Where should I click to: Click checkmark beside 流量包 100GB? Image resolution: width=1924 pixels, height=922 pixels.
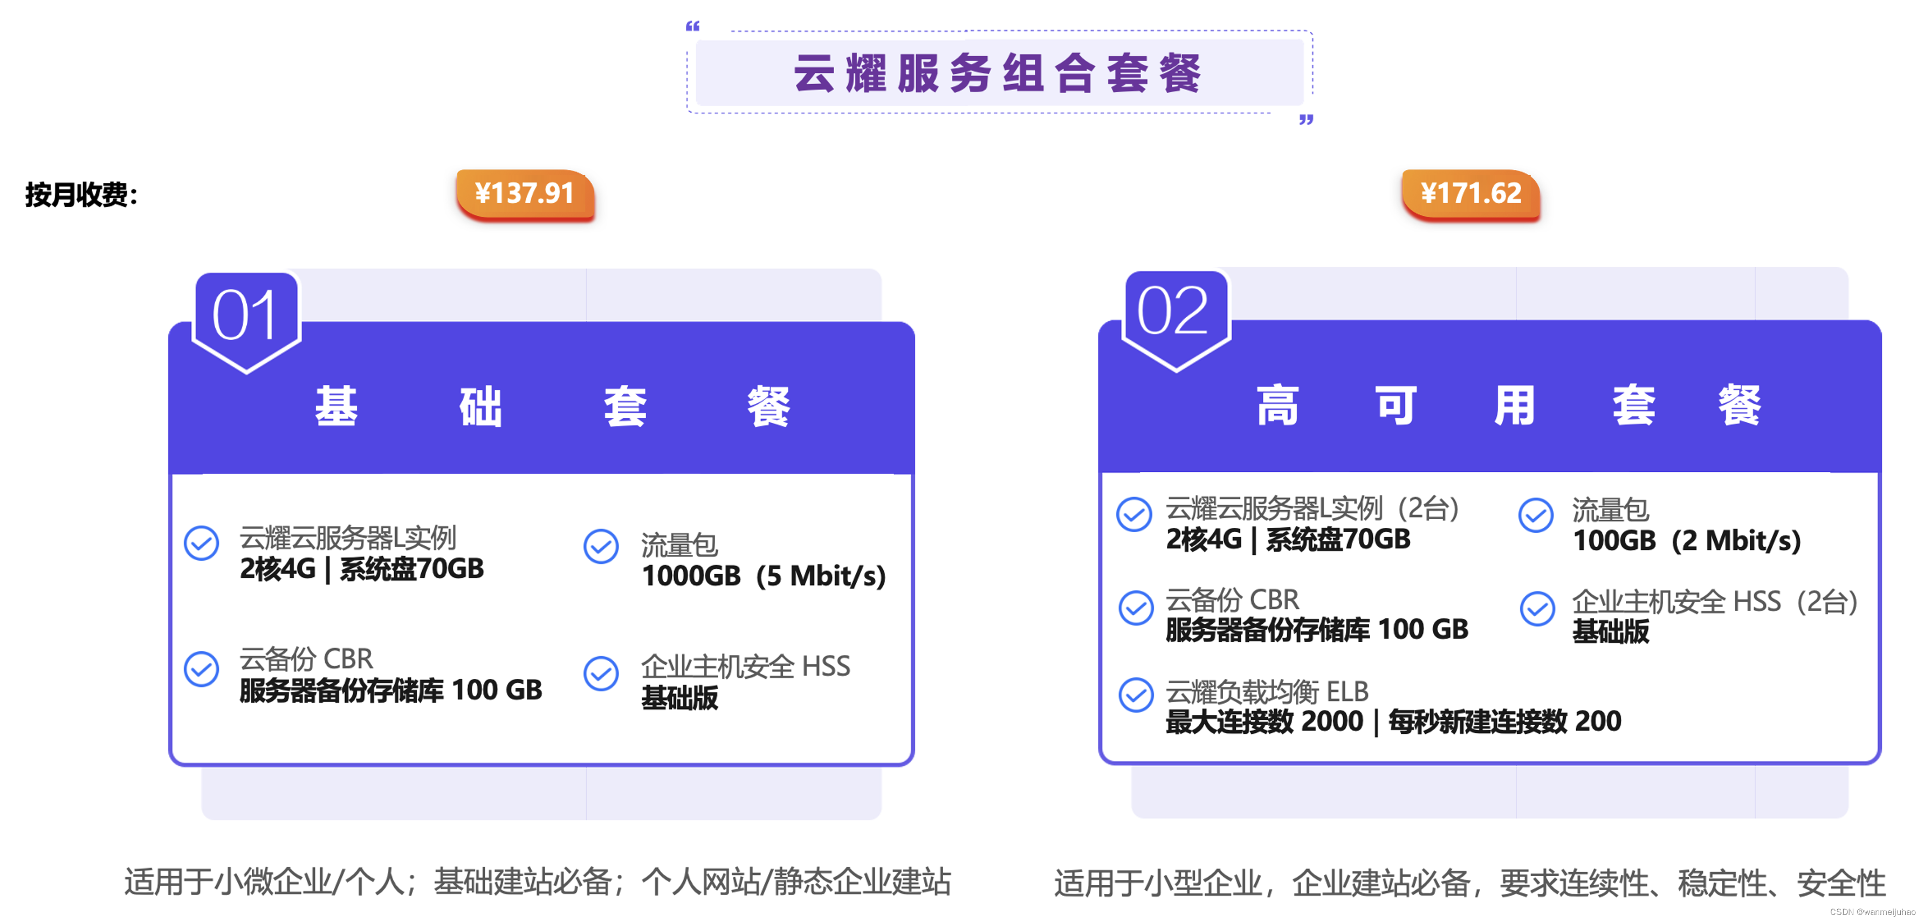tap(1536, 515)
